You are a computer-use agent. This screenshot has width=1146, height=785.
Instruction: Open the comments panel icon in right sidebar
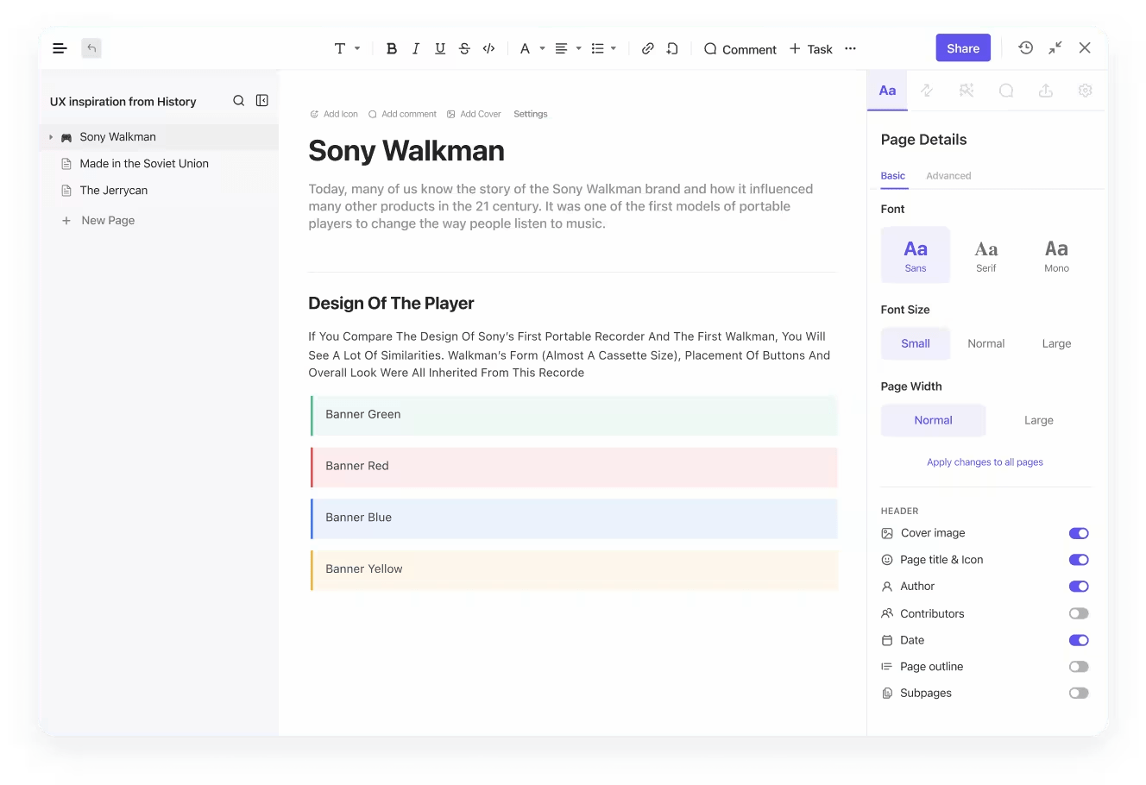(x=1006, y=91)
